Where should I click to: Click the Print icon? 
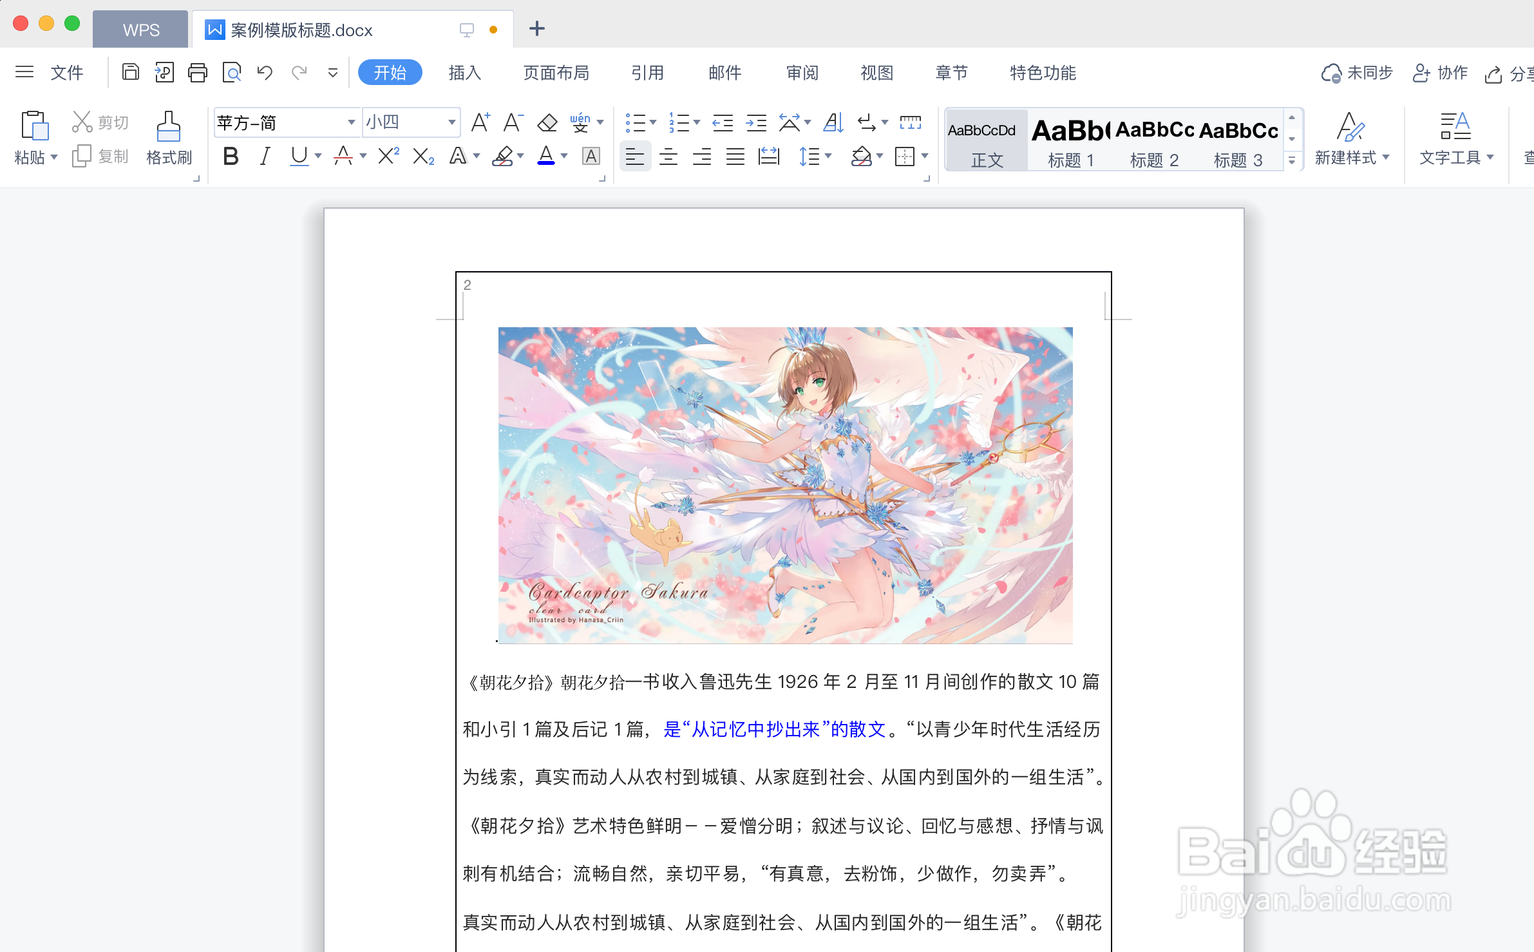[198, 72]
